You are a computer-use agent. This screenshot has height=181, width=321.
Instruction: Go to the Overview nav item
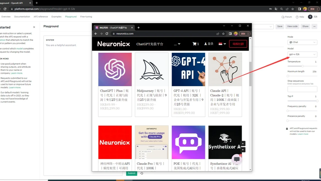(6, 17)
